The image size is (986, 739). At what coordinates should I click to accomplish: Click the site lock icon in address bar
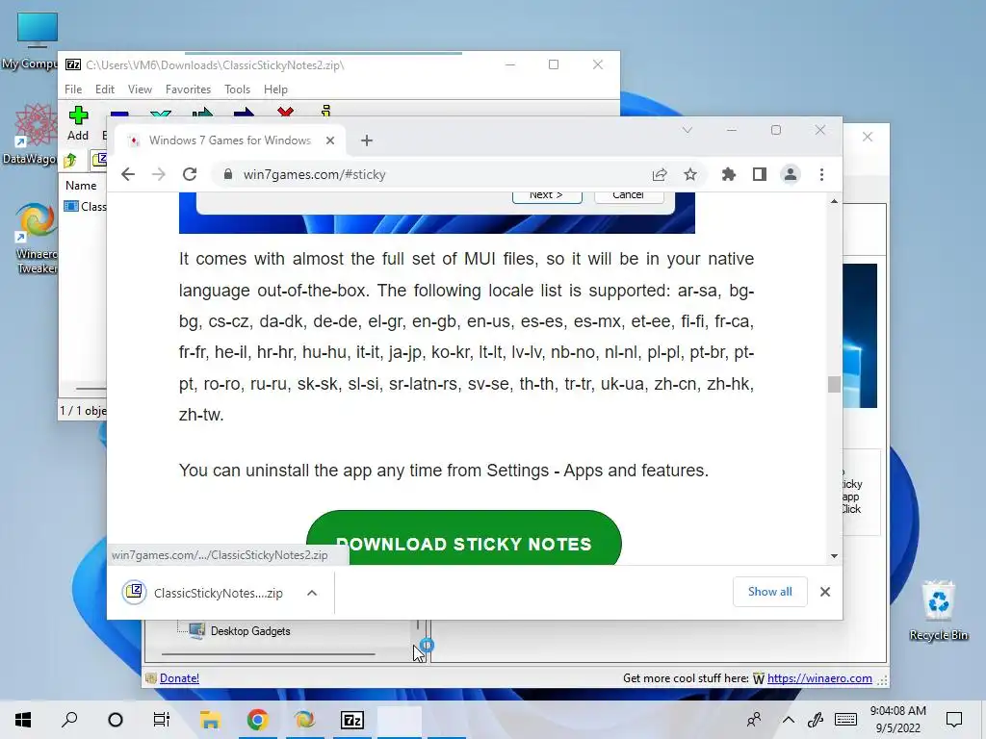[227, 174]
